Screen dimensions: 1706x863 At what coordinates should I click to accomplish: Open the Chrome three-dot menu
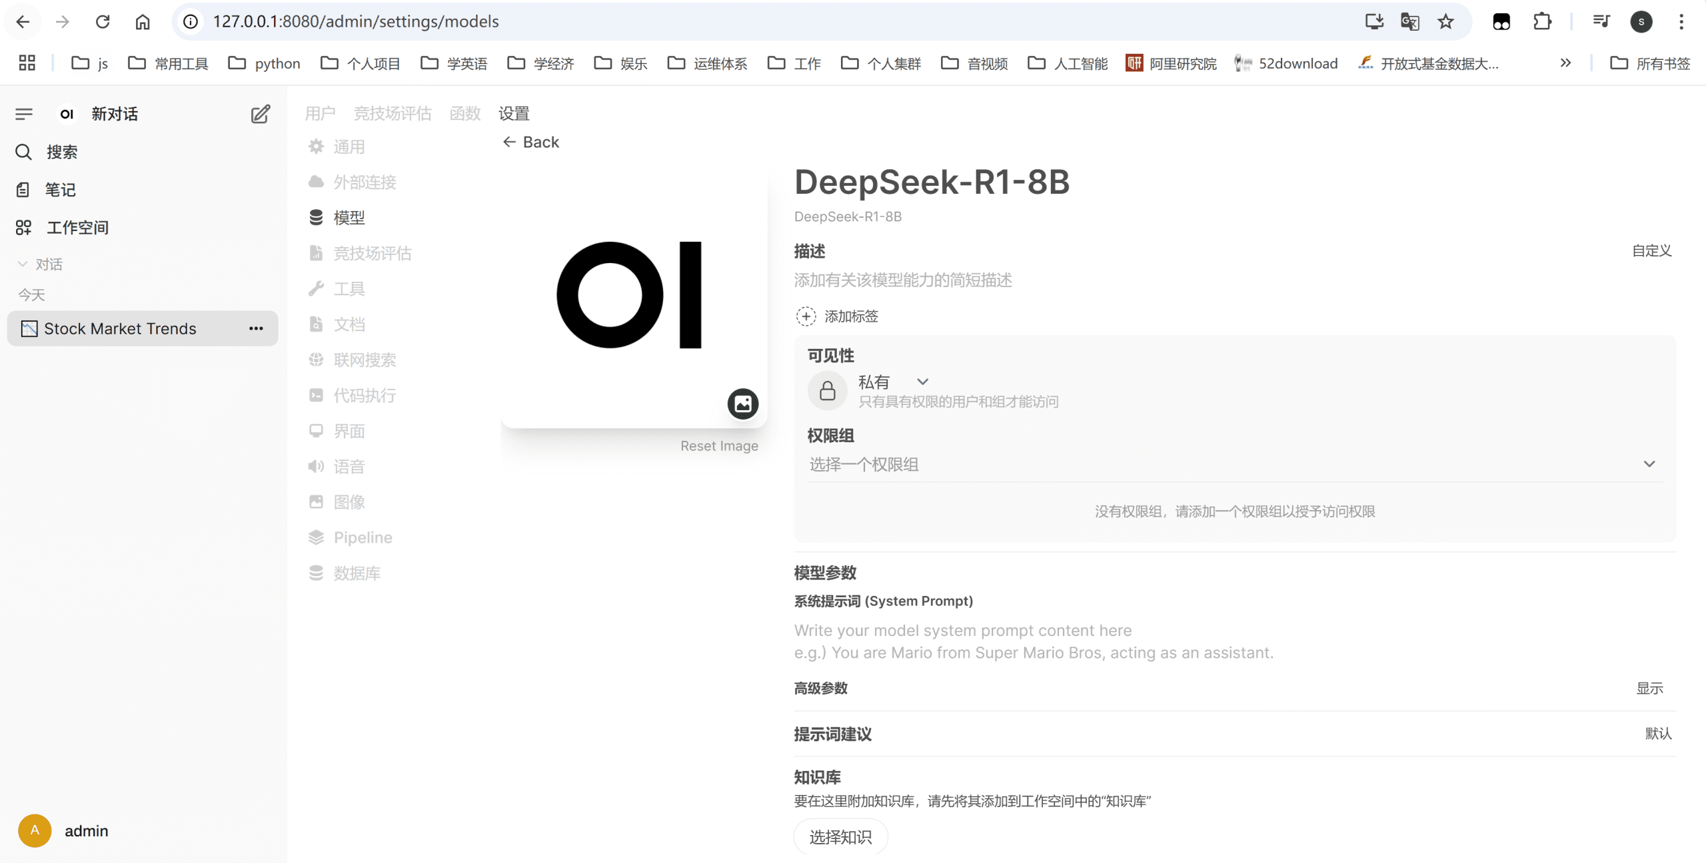1681,21
